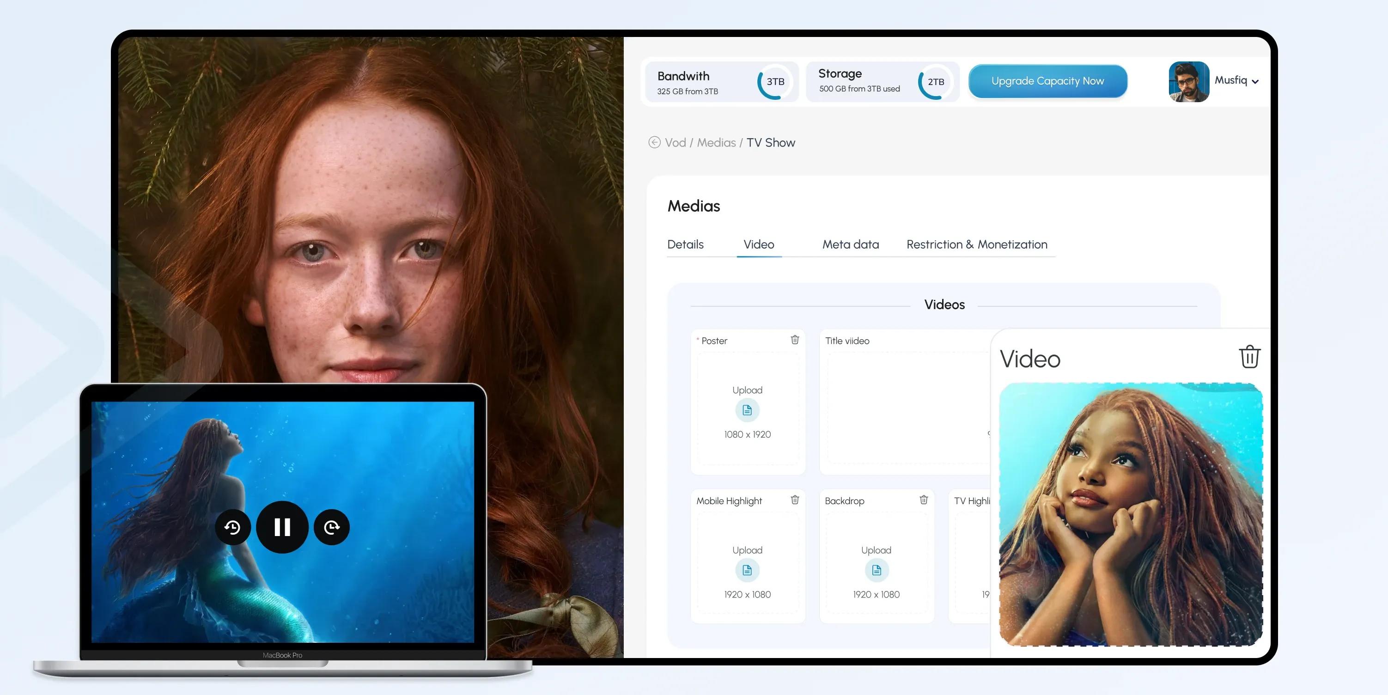Click the Upgrade Capacity Now button

click(1047, 81)
